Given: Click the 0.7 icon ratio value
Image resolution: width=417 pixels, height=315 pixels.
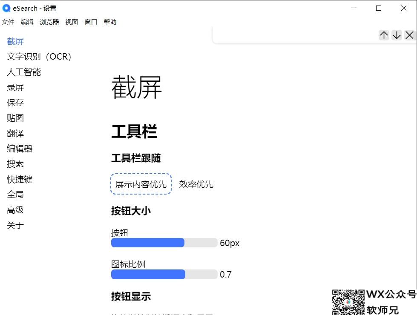Looking at the screenshot, I should pos(225,274).
